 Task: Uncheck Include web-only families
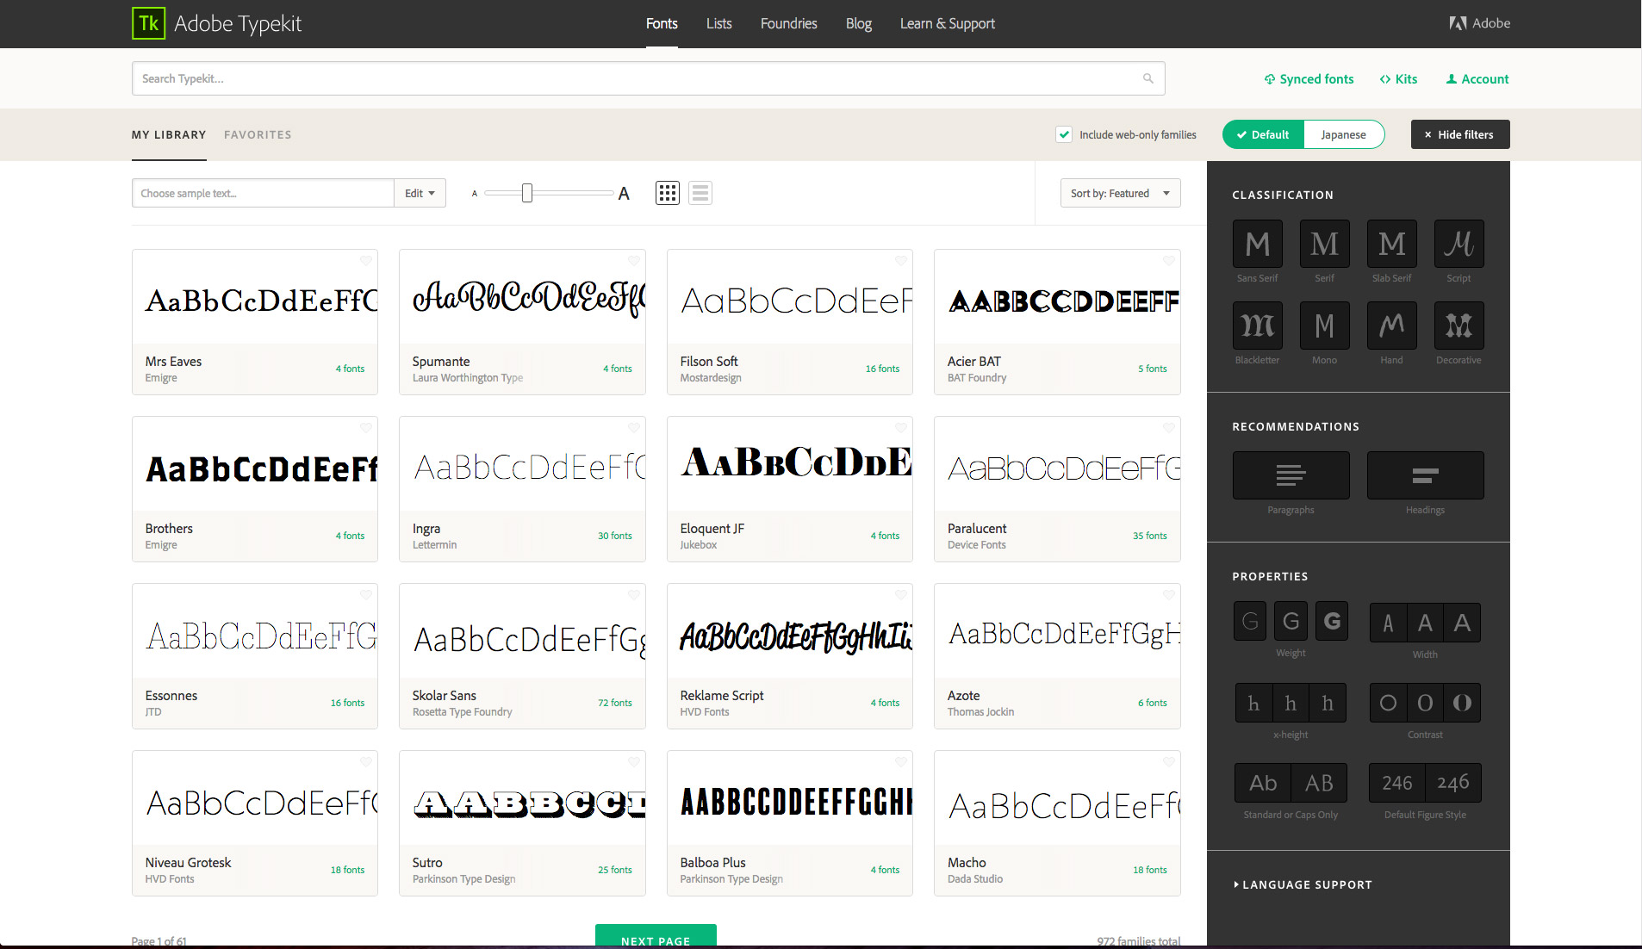click(x=1065, y=134)
